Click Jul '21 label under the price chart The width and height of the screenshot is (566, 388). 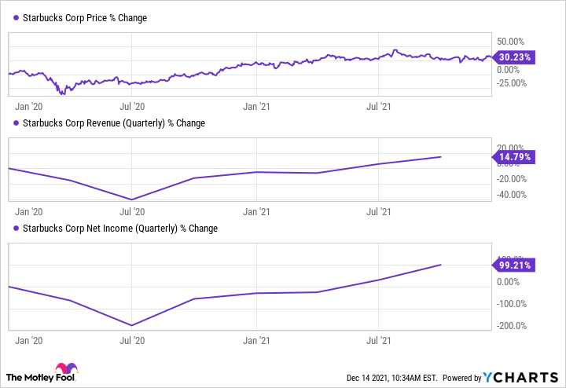click(x=379, y=106)
